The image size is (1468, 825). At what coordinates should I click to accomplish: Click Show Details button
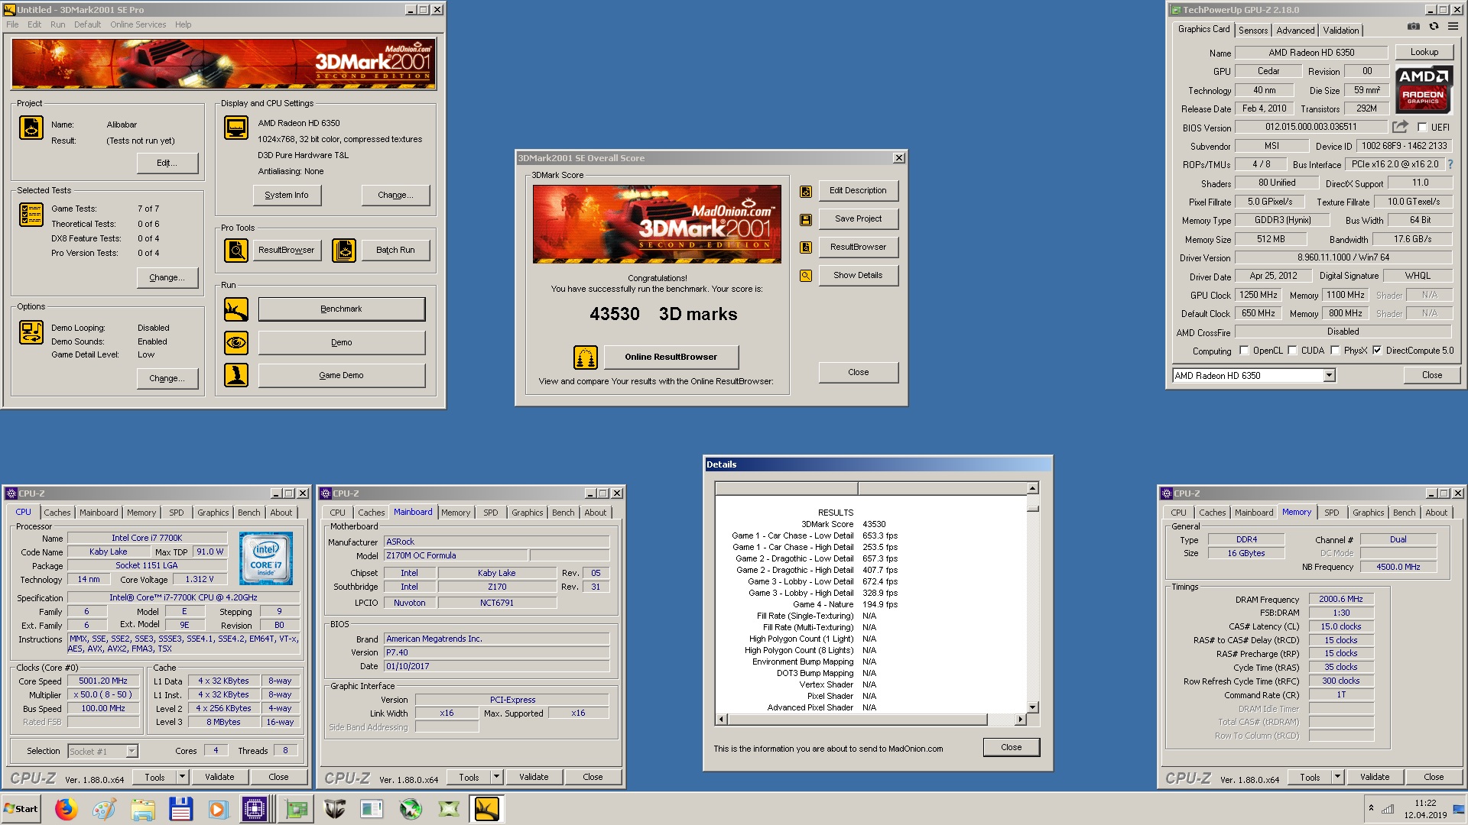click(858, 275)
